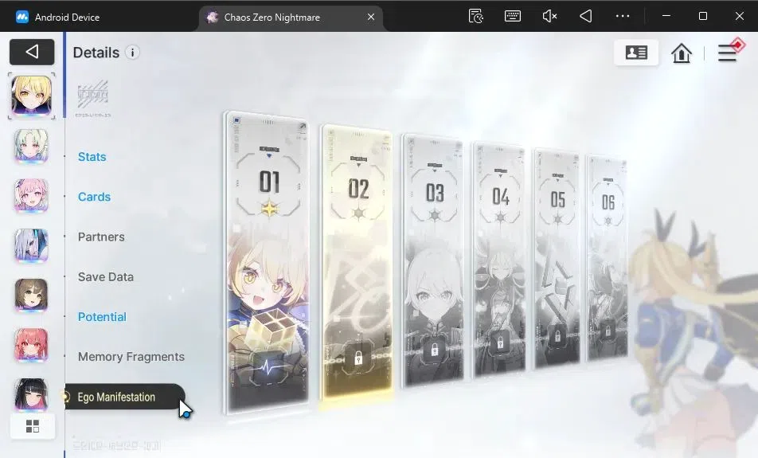This screenshot has height=458, width=758.
Task: Click the lock icon on panel 06
Action: pyautogui.click(x=608, y=332)
